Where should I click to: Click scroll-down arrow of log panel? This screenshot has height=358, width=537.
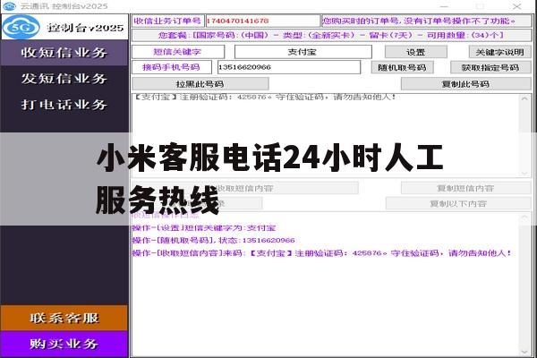[524, 352]
